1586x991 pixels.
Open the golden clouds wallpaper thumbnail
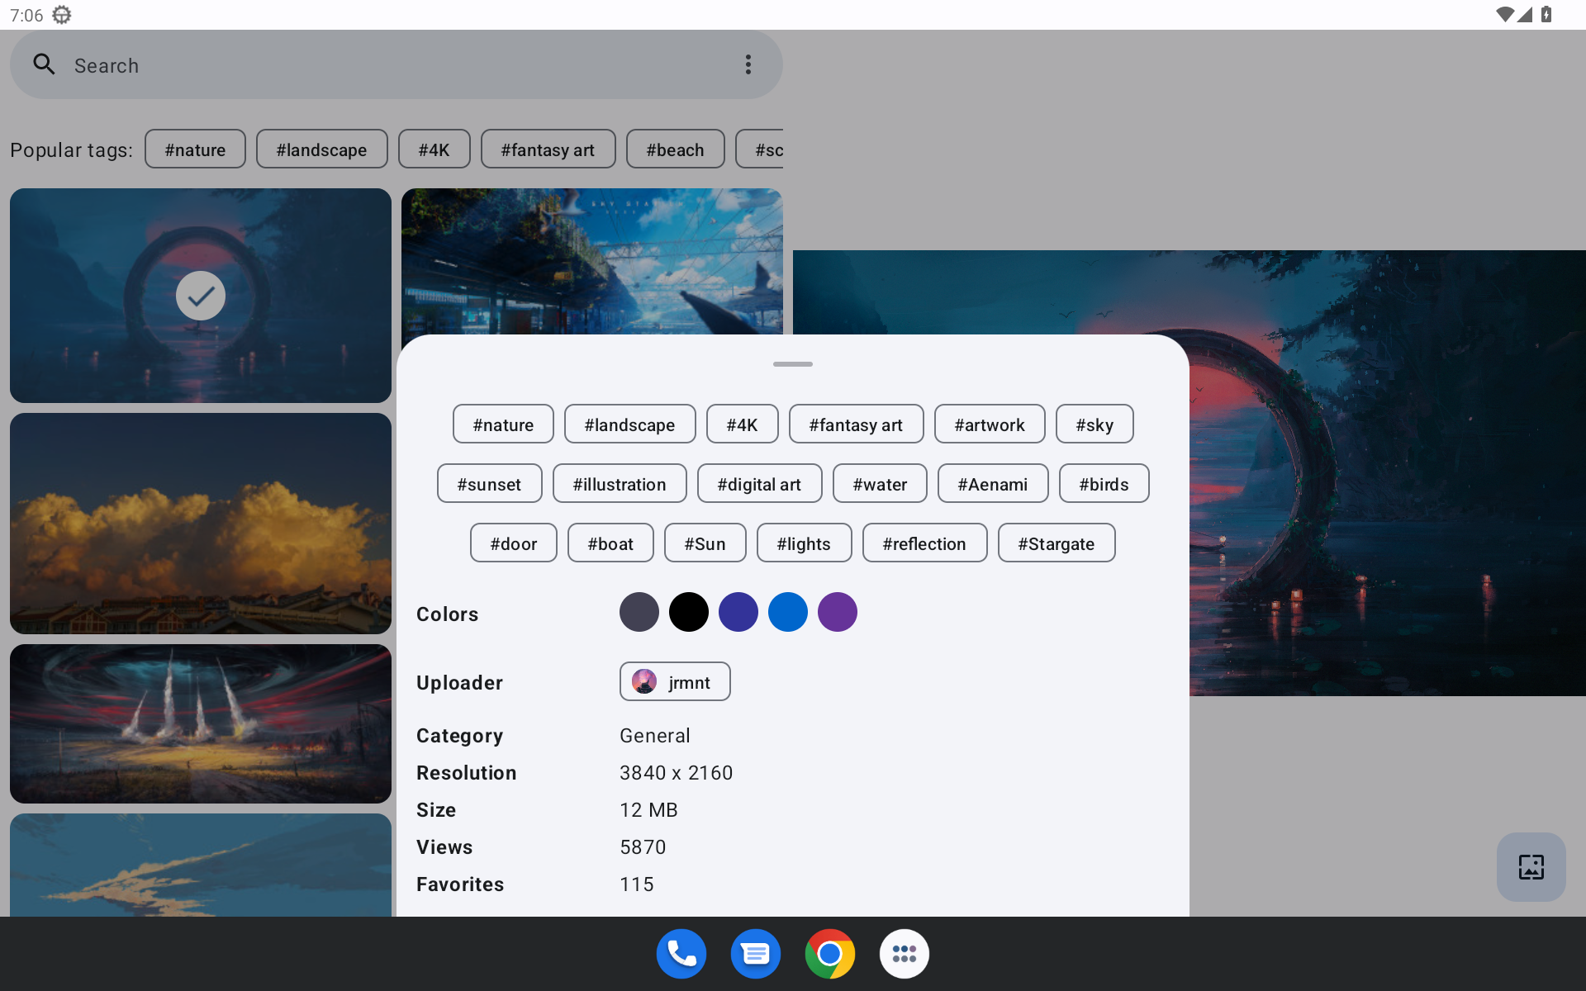pyautogui.click(x=201, y=524)
